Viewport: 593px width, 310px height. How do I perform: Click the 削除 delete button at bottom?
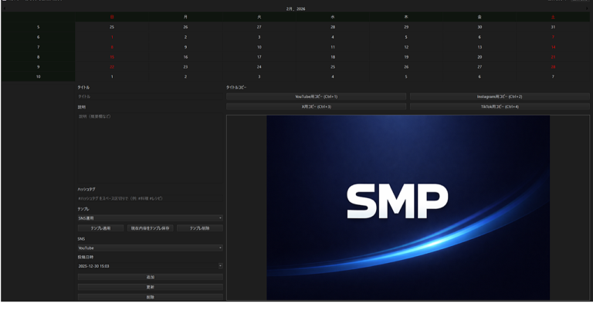[x=150, y=297]
